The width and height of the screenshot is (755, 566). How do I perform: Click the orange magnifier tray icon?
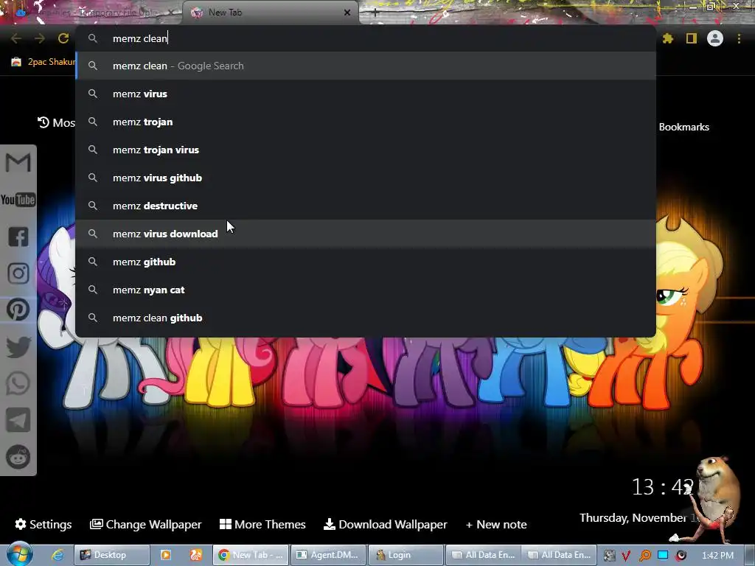(x=644, y=556)
